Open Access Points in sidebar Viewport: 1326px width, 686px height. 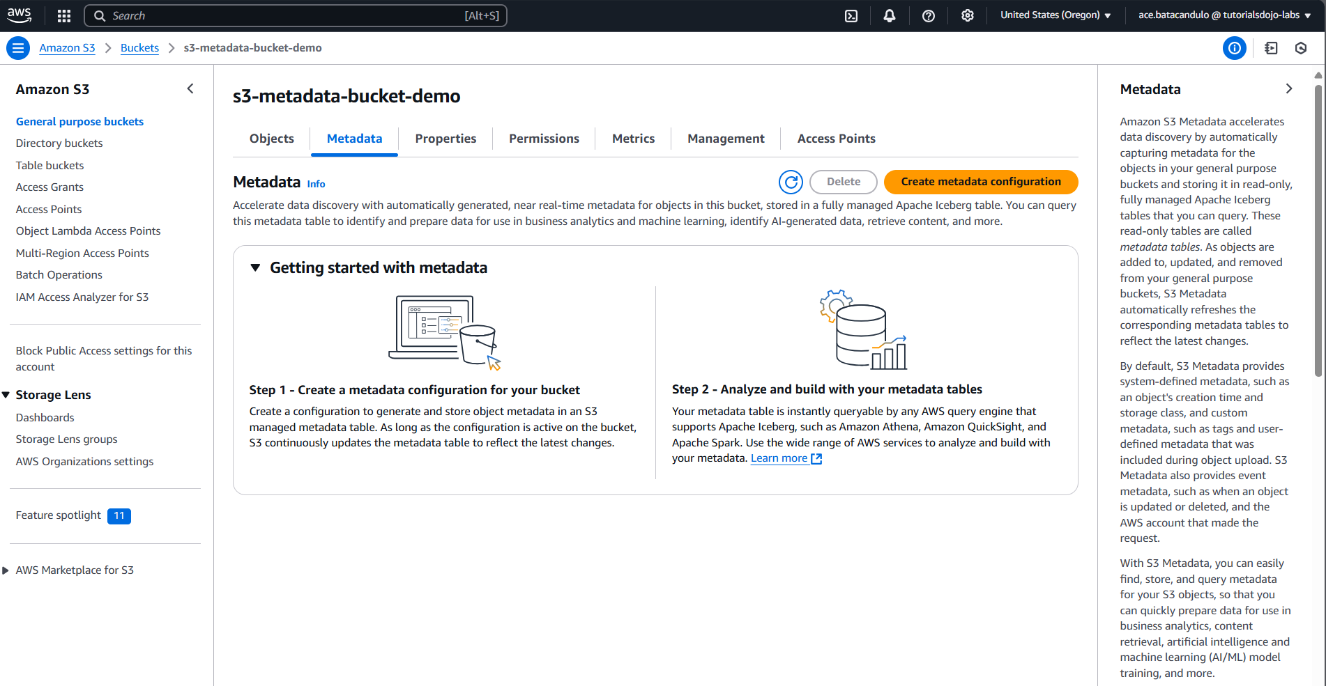pos(49,210)
